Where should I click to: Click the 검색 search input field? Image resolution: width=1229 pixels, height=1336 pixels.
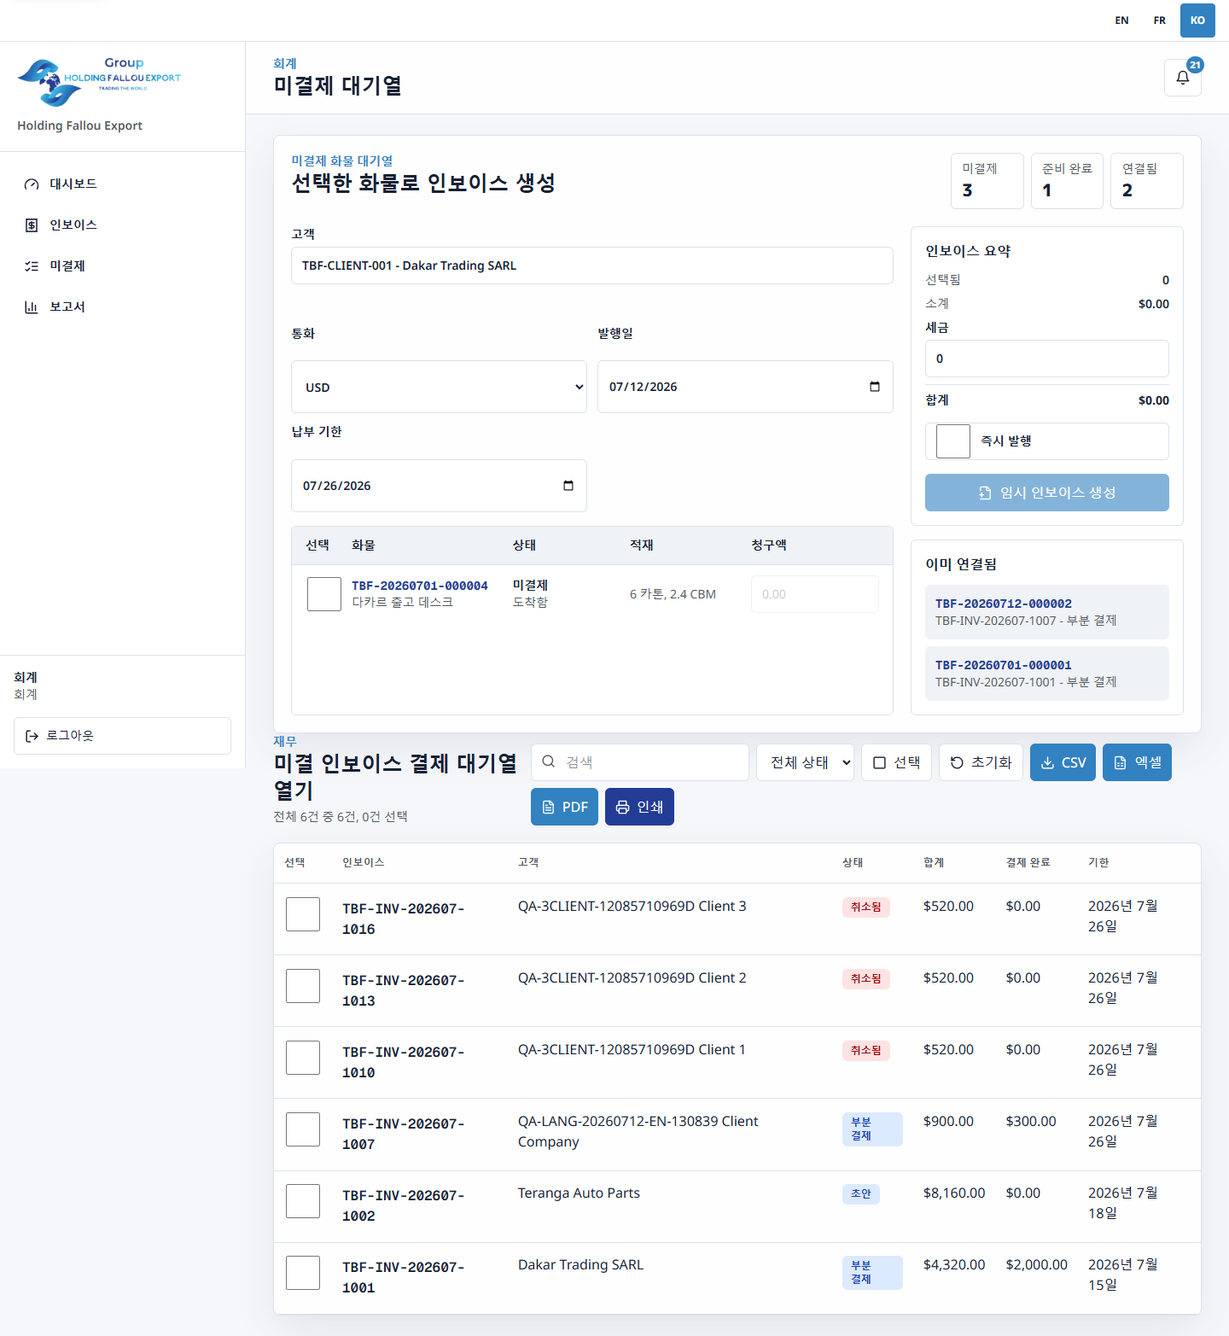[640, 762]
